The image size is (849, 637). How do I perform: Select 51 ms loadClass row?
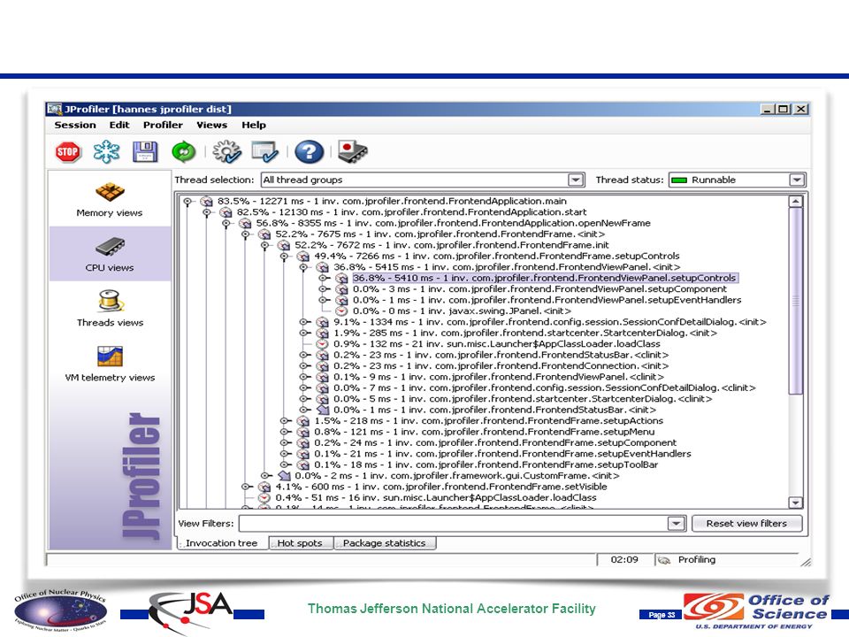point(435,497)
